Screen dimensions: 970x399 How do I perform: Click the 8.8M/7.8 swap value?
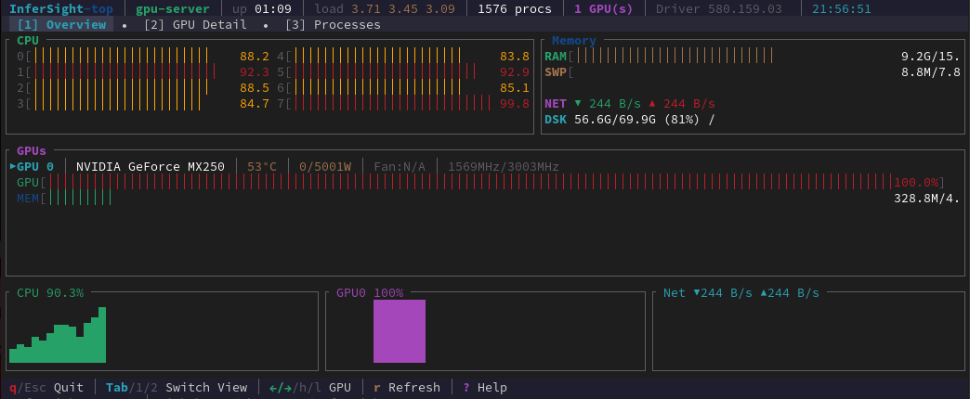point(931,72)
